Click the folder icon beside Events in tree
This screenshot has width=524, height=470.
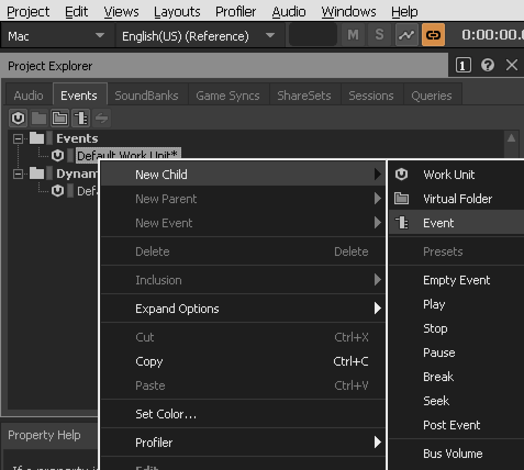(x=37, y=138)
